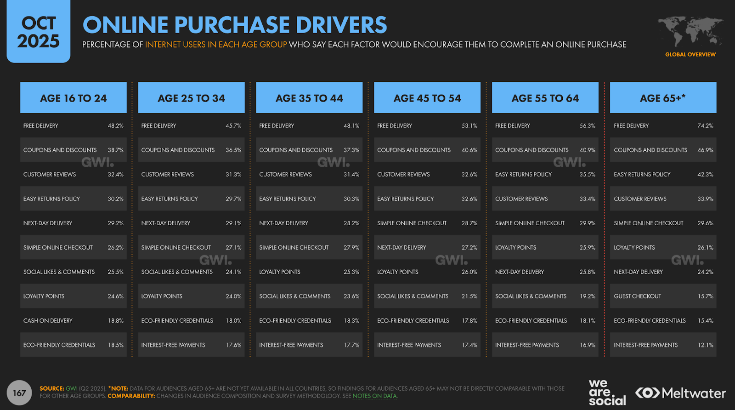Select Cash on Delivery row under Age 16 to 24
Viewport: 735px width, 410px height.
(73, 321)
